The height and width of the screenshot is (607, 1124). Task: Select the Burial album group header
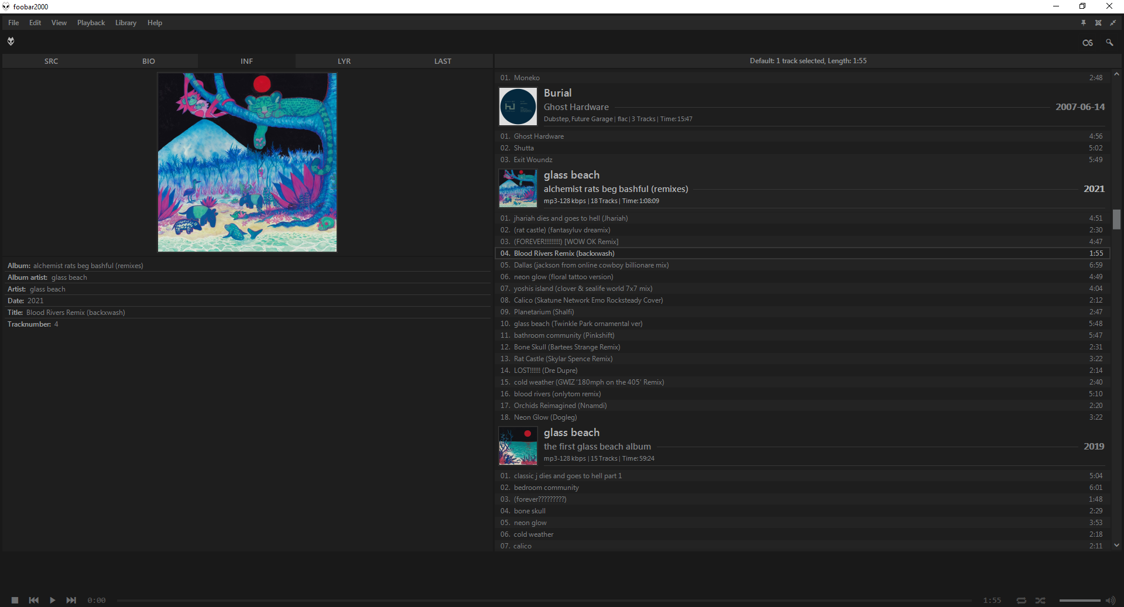(803, 107)
